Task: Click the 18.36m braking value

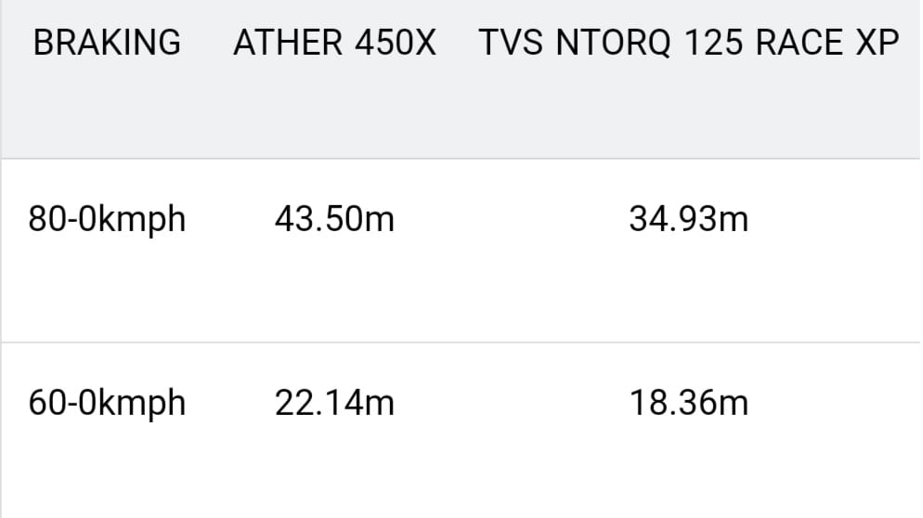Action: (x=688, y=403)
